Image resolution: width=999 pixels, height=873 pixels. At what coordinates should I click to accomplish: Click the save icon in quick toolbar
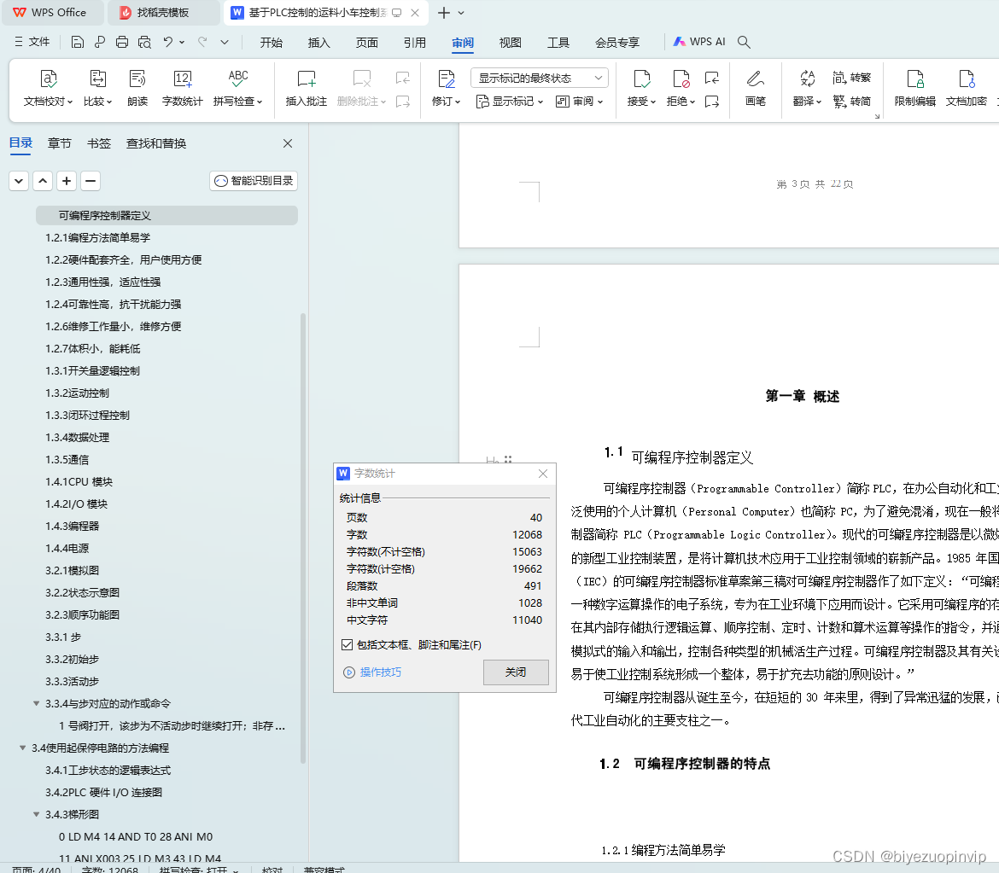tap(77, 42)
